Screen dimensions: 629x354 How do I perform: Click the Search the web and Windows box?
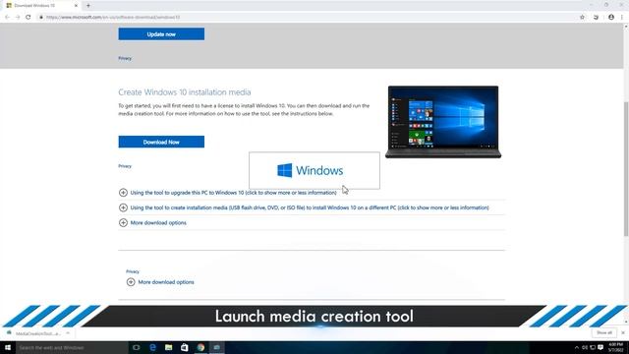72,347
